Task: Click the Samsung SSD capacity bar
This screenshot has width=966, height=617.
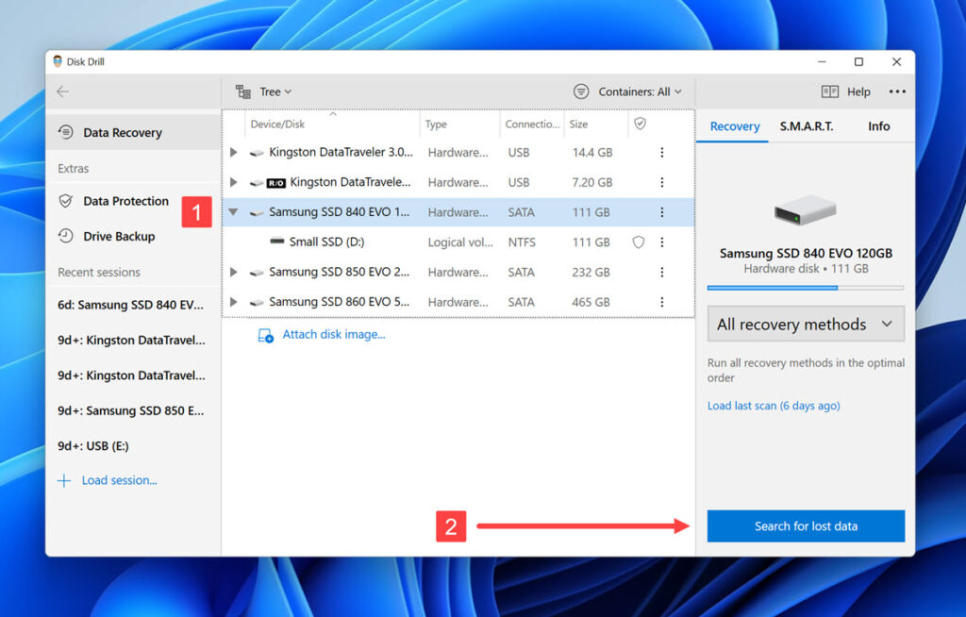Action: click(x=805, y=287)
